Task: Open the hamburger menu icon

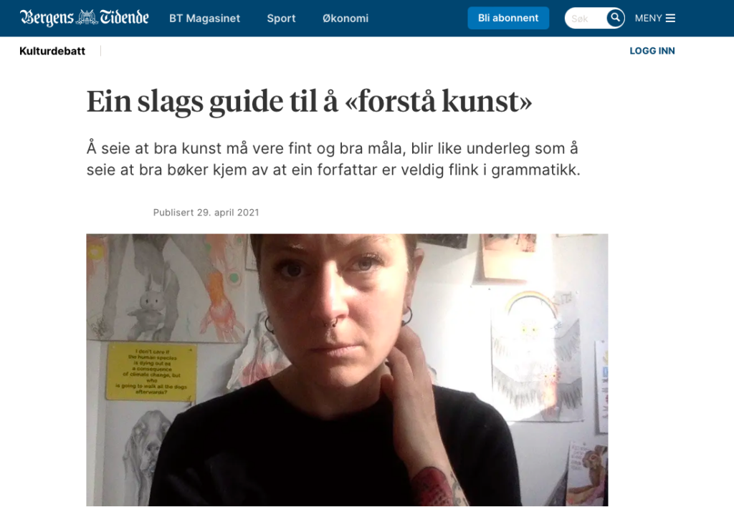Action: [670, 18]
